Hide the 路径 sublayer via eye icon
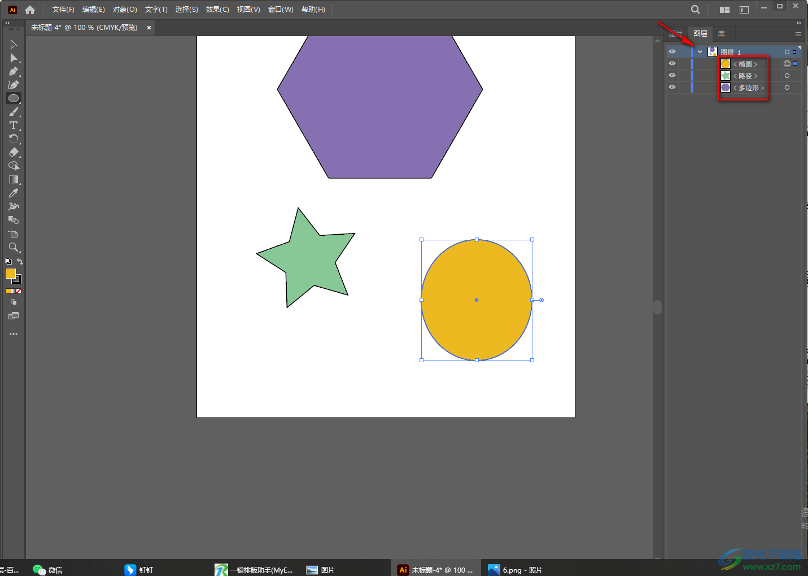 click(x=672, y=75)
